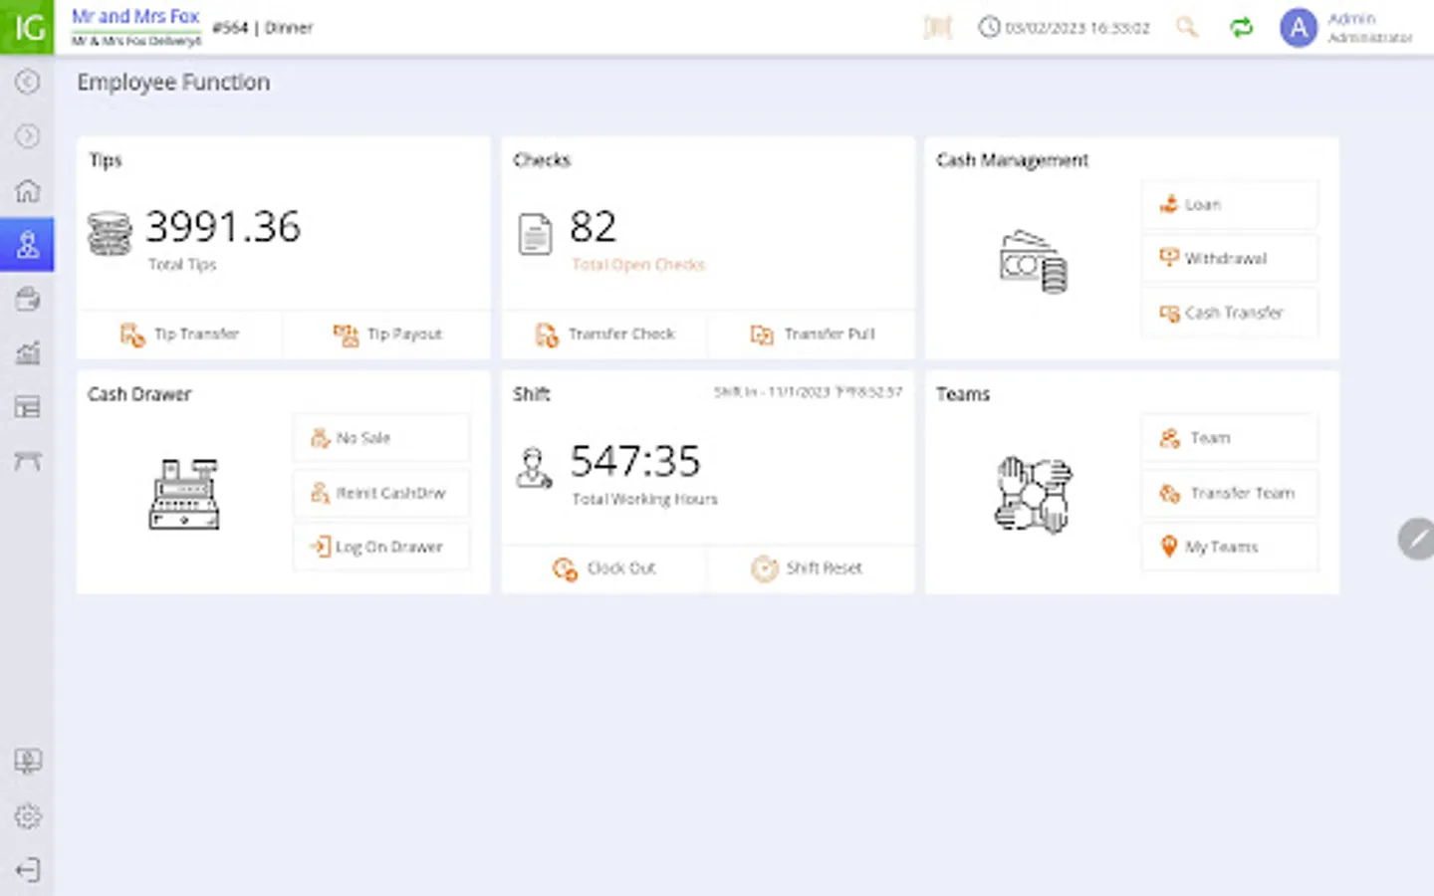The width and height of the screenshot is (1434, 896).
Task: Select the Loan option
Action: coord(1230,205)
